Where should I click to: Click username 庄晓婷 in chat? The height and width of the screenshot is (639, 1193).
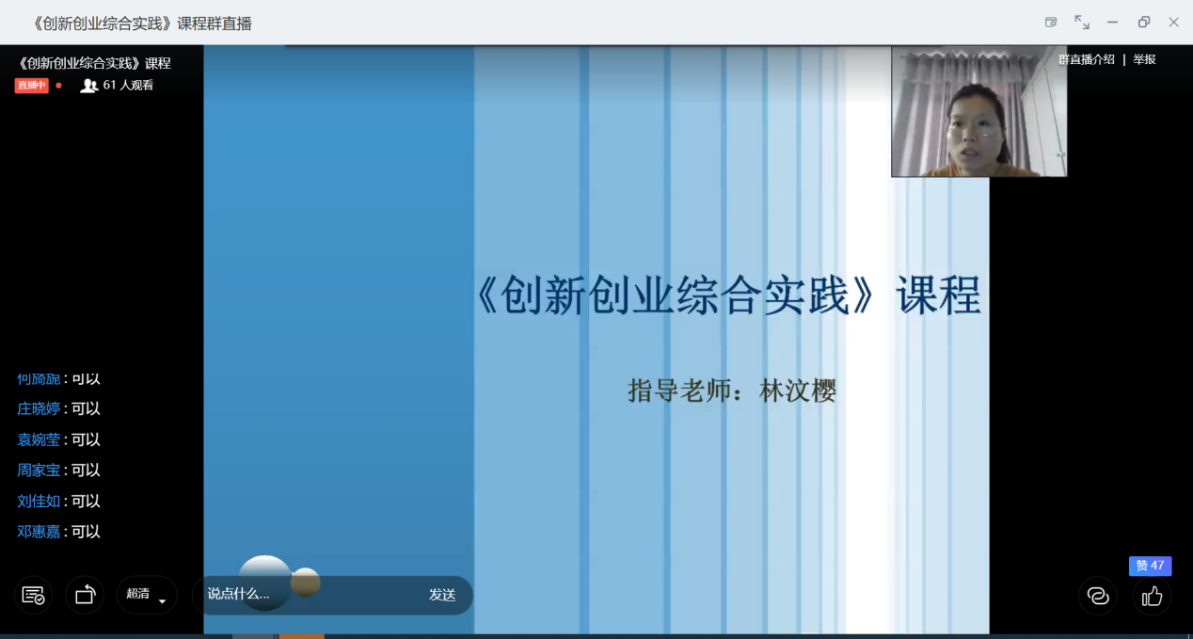tap(39, 408)
